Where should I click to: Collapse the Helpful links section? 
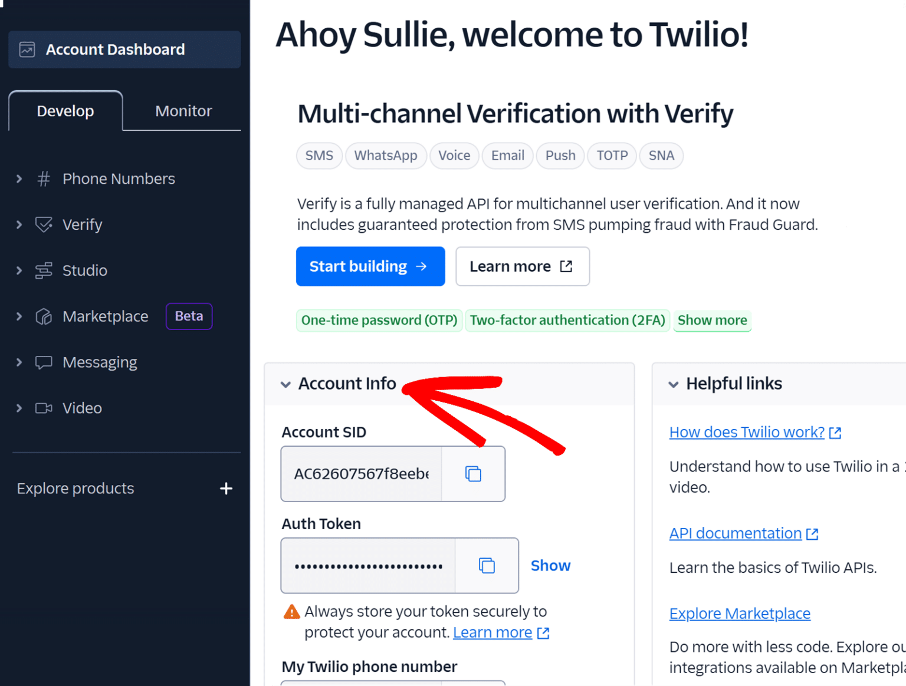[674, 384]
